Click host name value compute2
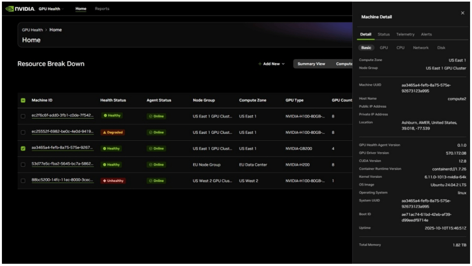Image resolution: width=472 pixels, height=266 pixels. [457, 99]
